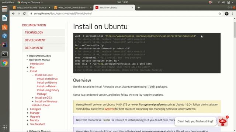The image size is (236, 132).
Task: Expand the Monitor section
Action: tap(27, 120)
